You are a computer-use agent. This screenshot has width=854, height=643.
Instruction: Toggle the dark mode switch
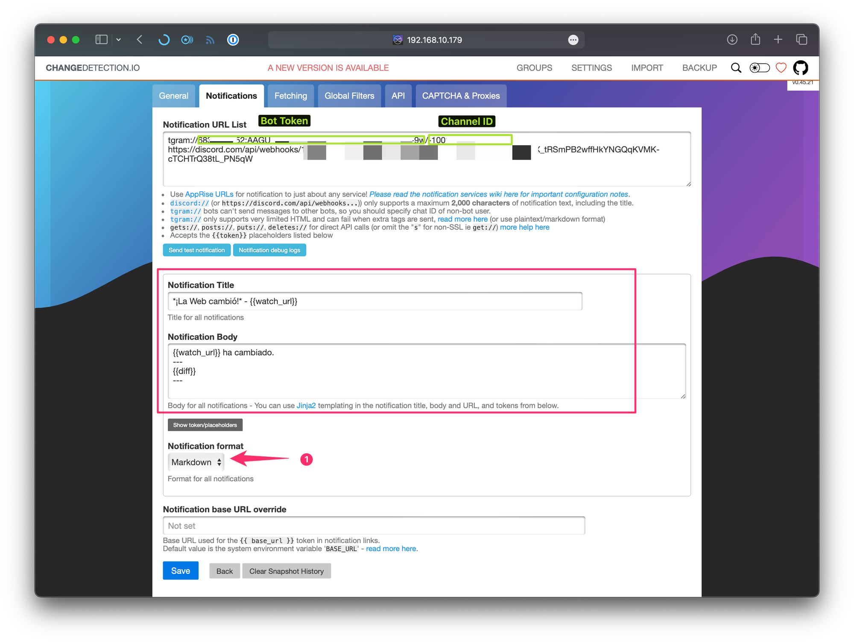[x=760, y=68]
